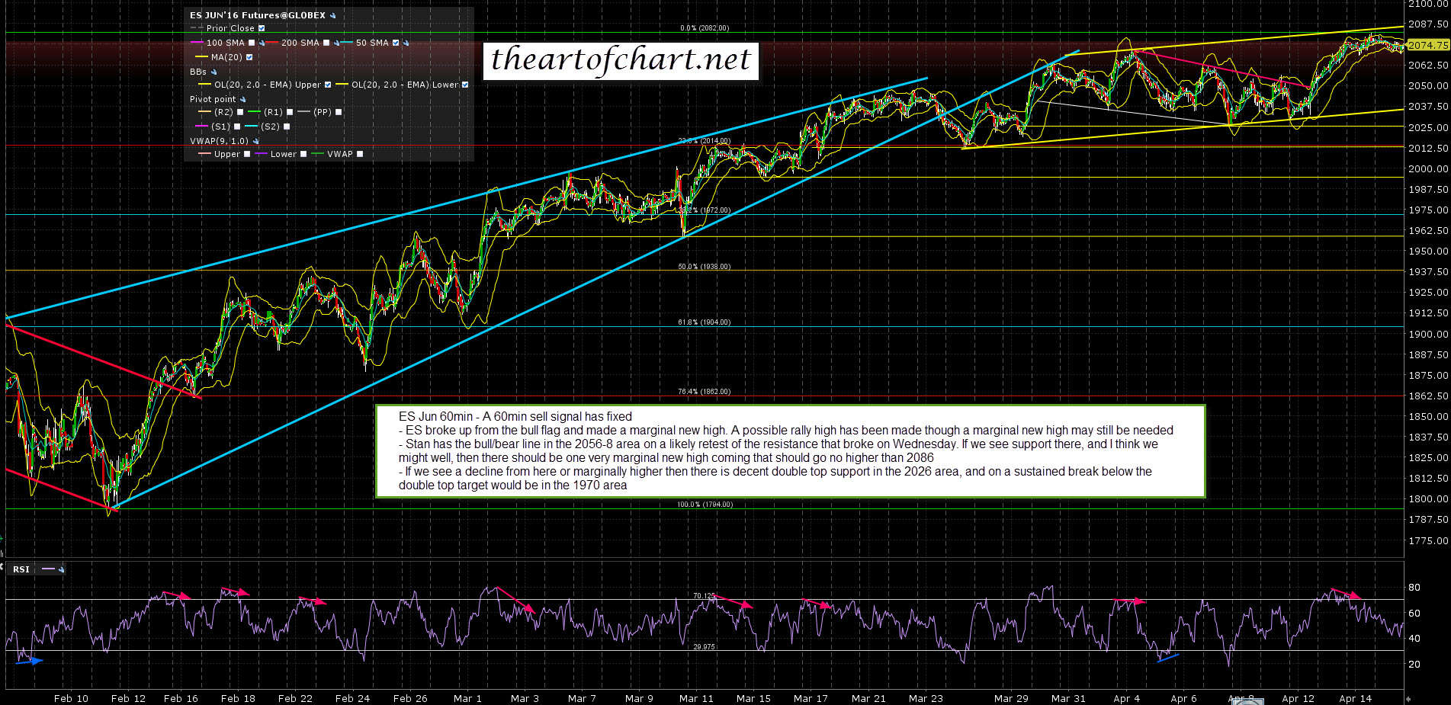The width and height of the screenshot is (1451, 705).
Task: Click the RSI panel settings wrench icon
Action: 61,569
